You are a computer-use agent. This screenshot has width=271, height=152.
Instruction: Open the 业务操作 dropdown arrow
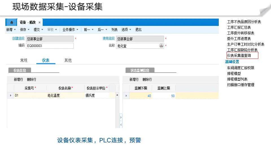coord(77,30)
